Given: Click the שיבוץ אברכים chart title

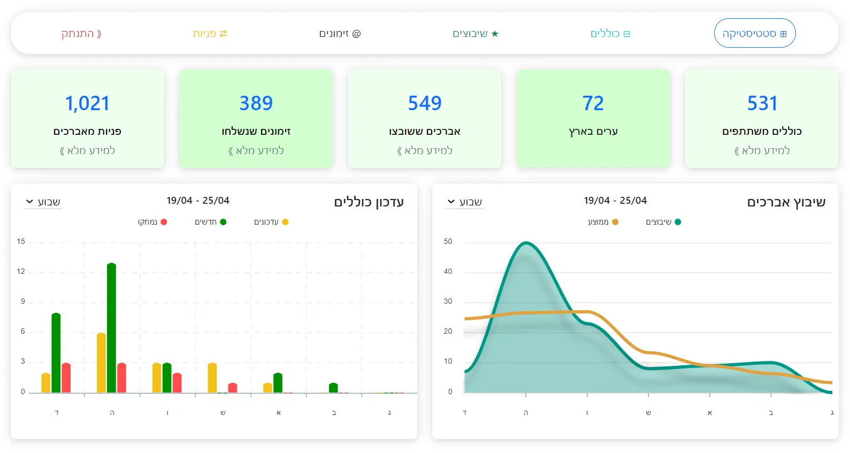Looking at the screenshot, I should [x=786, y=202].
